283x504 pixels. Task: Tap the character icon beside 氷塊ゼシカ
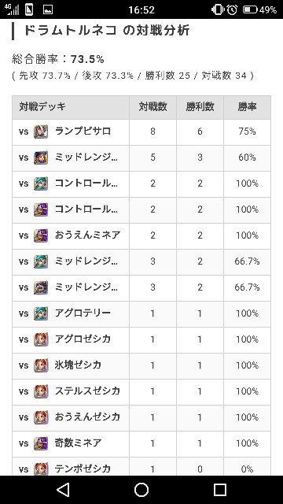pos(41,365)
